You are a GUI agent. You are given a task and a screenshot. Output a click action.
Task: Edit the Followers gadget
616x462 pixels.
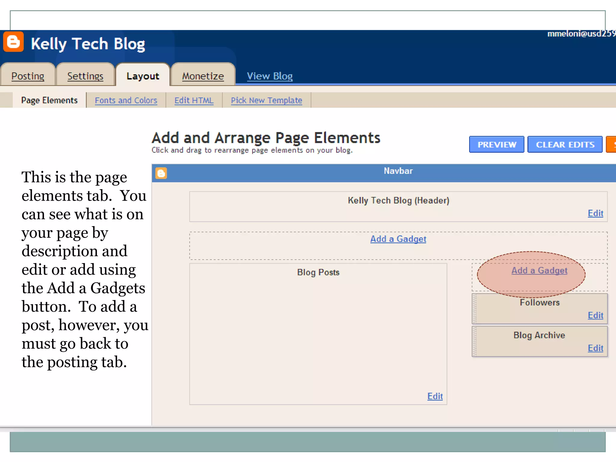coord(596,315)
